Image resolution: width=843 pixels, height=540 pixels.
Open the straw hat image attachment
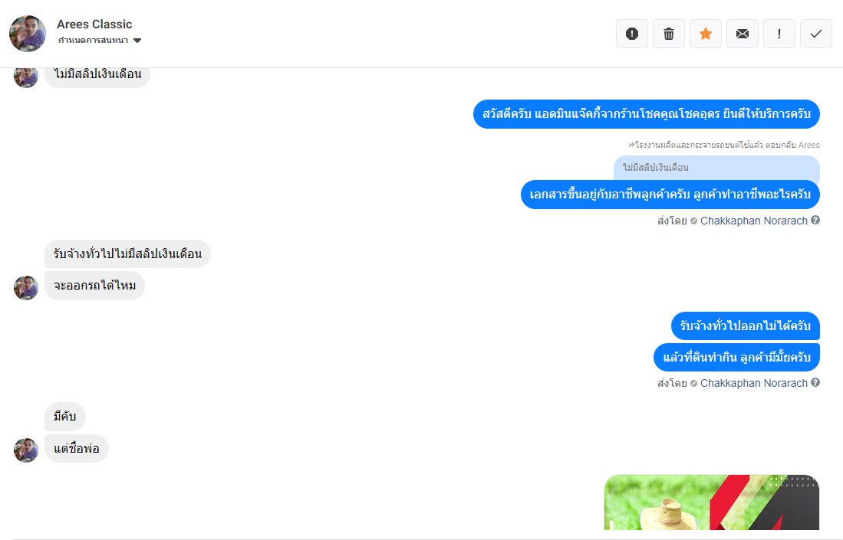tap(712, 502)
